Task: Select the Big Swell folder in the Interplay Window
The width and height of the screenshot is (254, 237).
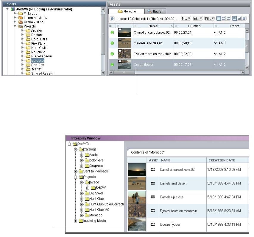Action: 94,193
